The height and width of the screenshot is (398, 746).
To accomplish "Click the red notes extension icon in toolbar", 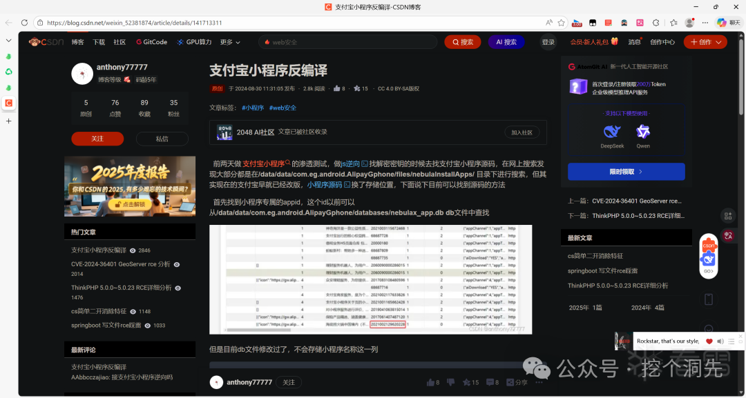I will pos(608,22).
